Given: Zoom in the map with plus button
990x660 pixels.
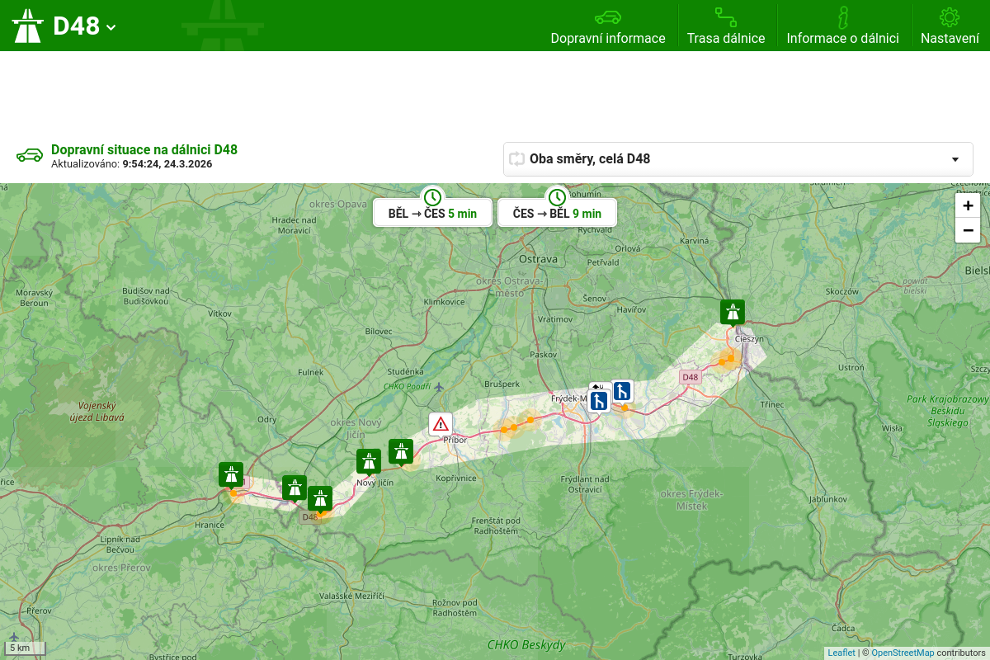Looking at the screenshot, I should [x=968, y=205].
